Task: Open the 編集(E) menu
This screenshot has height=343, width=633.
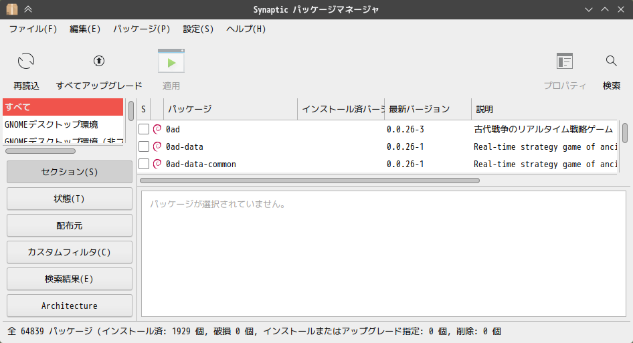Action: pos(85,29)
